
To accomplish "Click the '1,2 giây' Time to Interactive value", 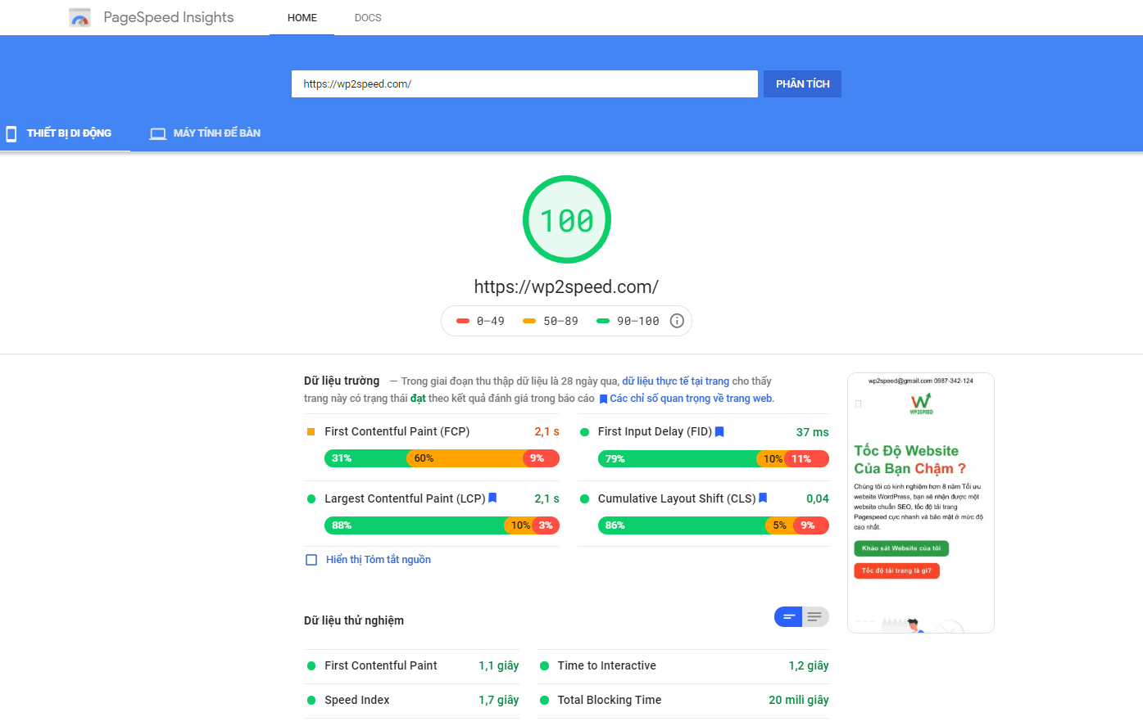I will [x=809, y=665].
